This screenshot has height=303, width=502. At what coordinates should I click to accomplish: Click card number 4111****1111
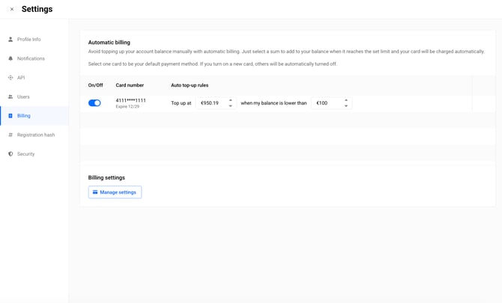[x=130, y=100]
